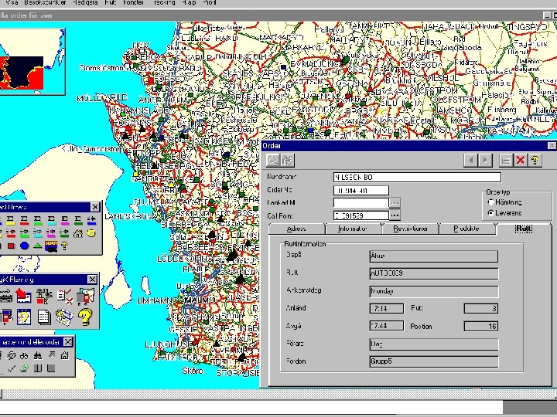Select the blue arrows line tool

(91, 221)
